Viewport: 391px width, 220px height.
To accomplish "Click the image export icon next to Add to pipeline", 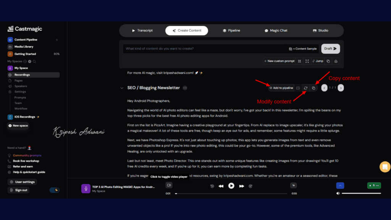I will pyautogui.click(x=298, y=88).
